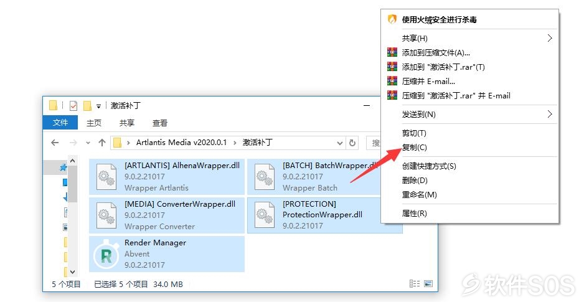
Task: Expand the 共享(H) submenu arrow
Action: (549, 38)
